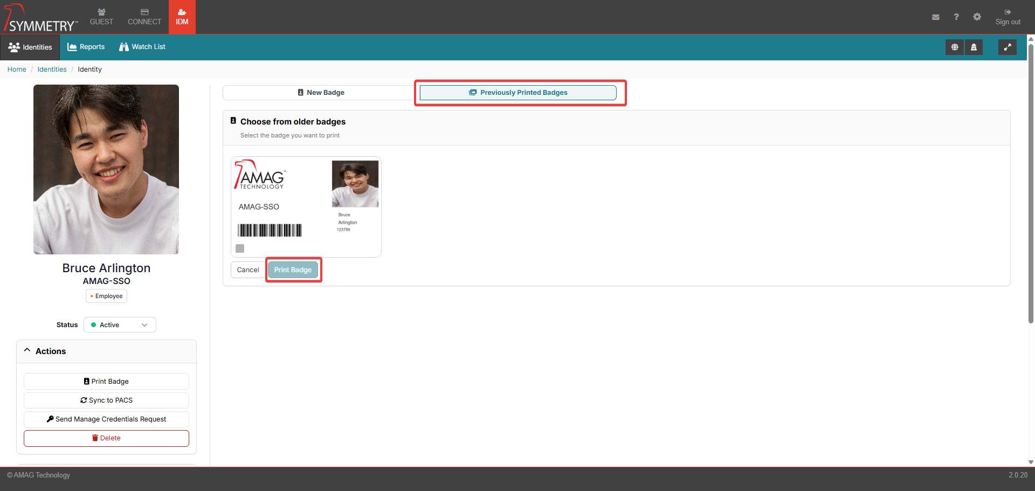Viewport: 1035px width, 491px height.
Task: Select the checkbox on the badge card
Action: pos(240,248)
